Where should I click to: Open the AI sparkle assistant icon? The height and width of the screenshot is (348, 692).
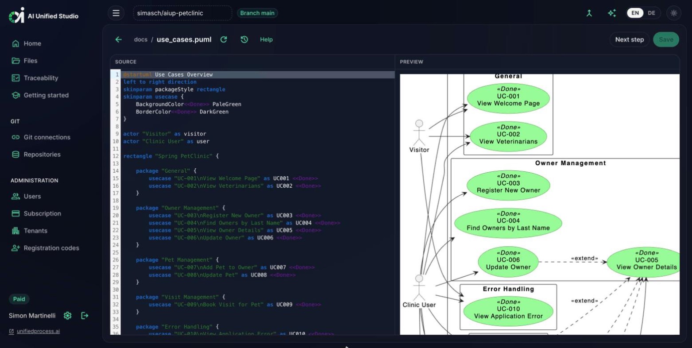(612, 13)
